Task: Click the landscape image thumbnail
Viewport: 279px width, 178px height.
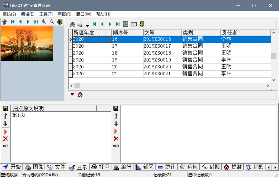Action: pos(27,44)
